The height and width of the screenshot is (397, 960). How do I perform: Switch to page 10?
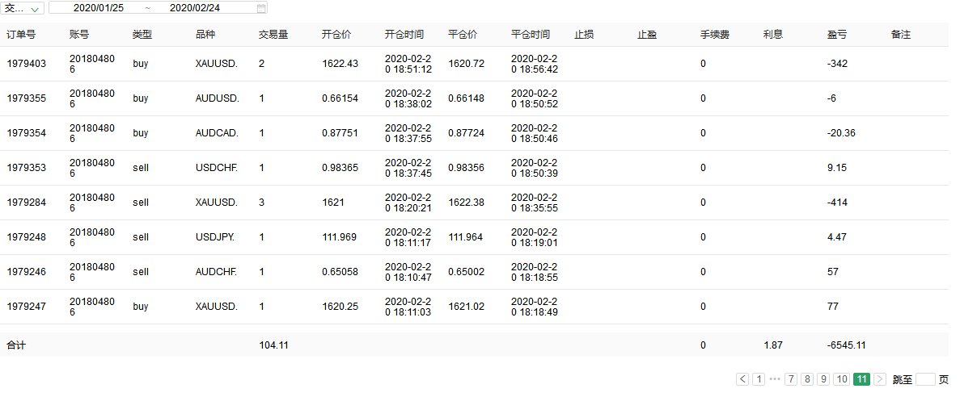pos(841,379)
